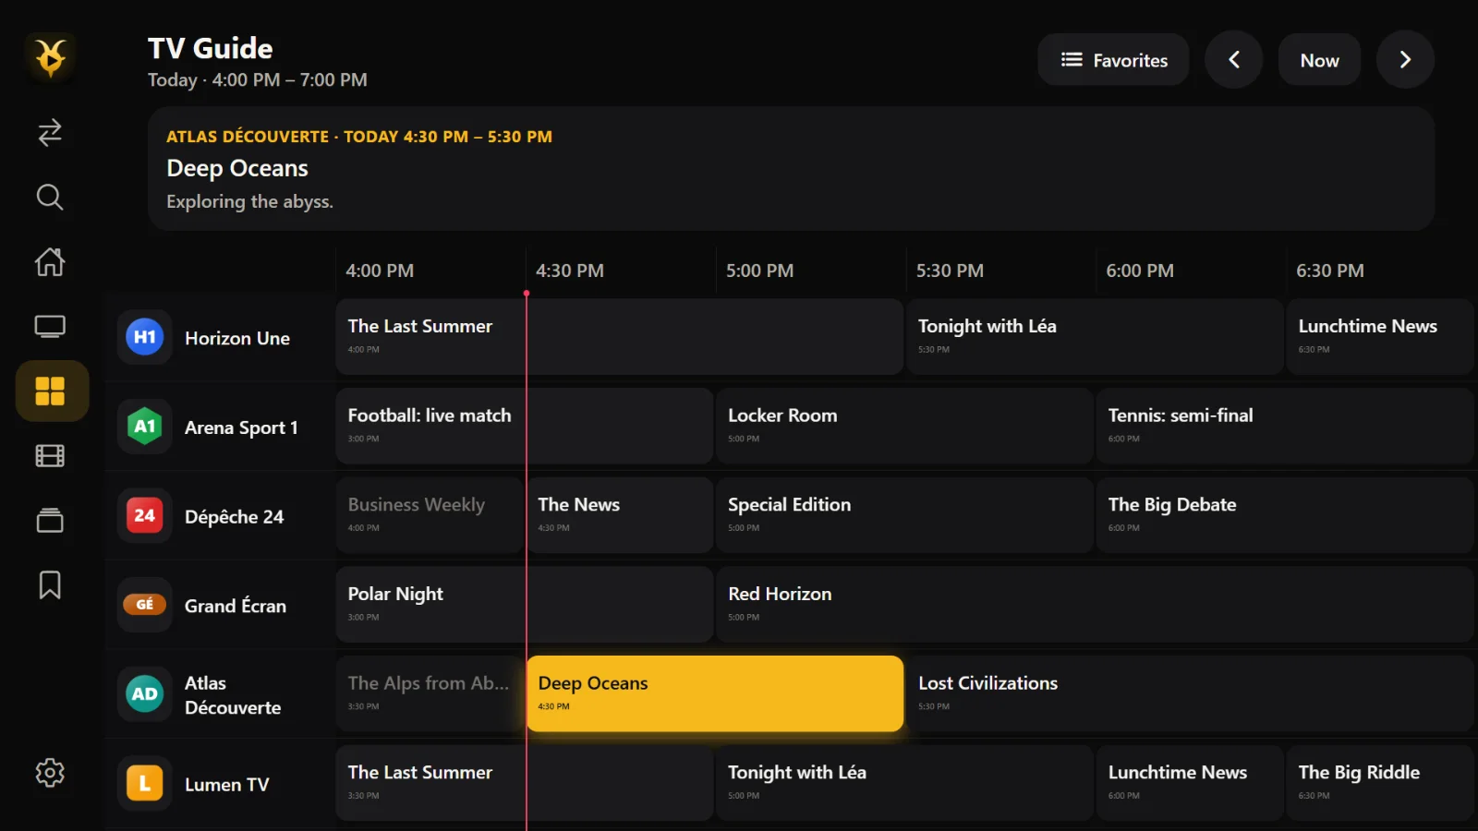This screenshot has width=1478, height=831.
Task: Select the Business Weekly program
Action: click(430, 515)
